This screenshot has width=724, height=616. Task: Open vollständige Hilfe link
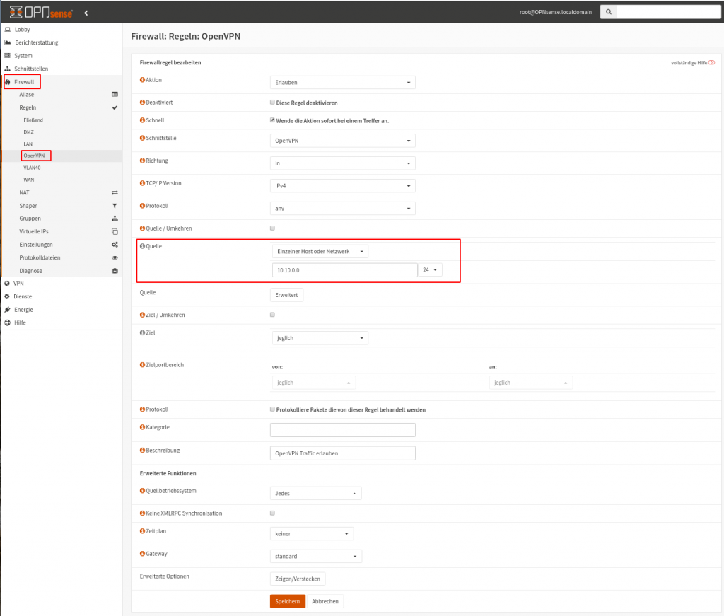tap(689, 62)
